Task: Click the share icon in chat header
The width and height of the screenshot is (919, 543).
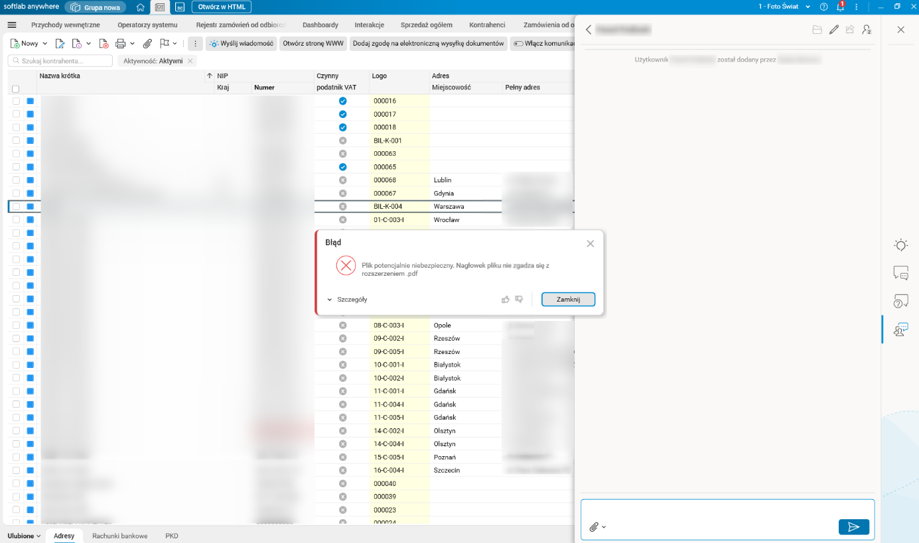Action: pyautogui.click(x=850, y=30)
